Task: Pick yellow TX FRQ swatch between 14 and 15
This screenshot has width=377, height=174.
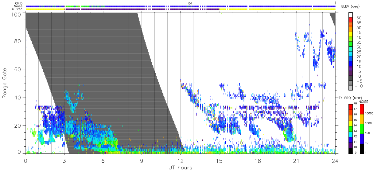Action: (351, 123)
